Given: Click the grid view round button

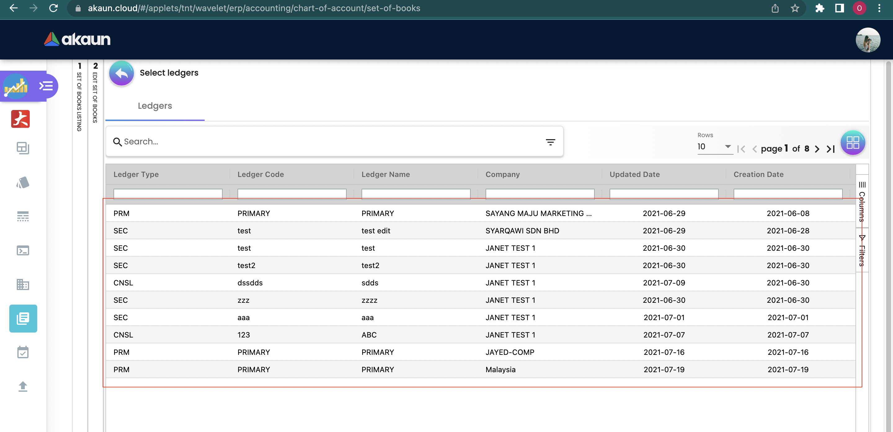Looking at the screenshot, I should tap(852, 142).
